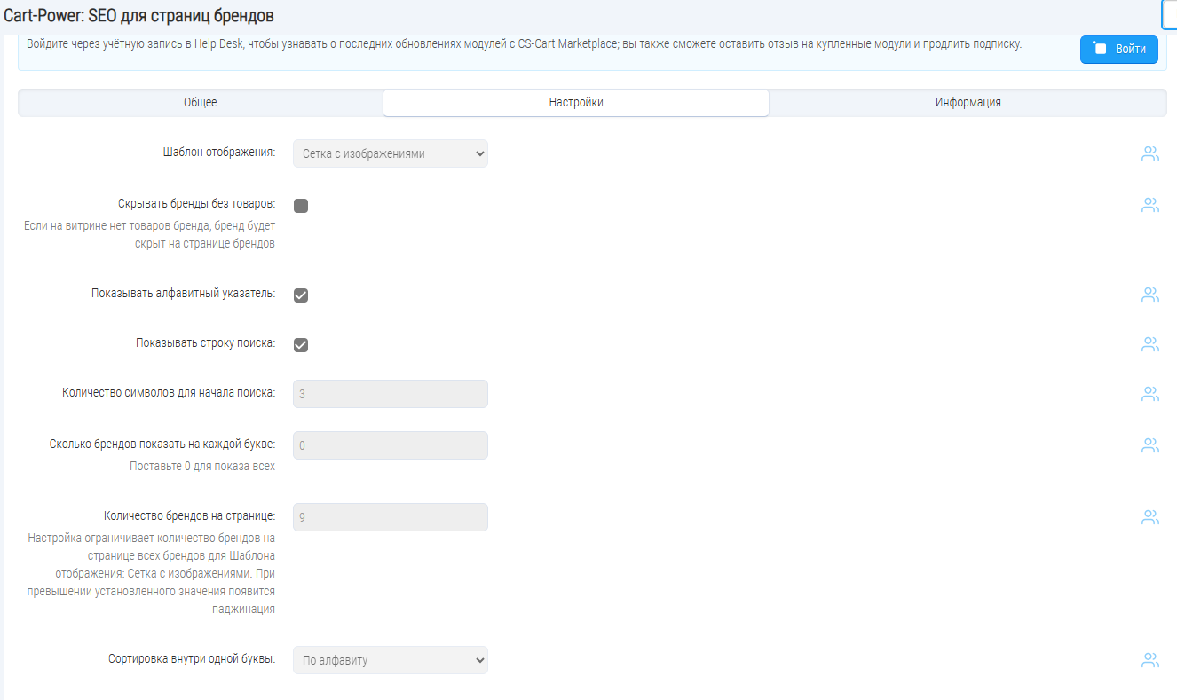Click users icon beside Количество брендов на странице
Image resolution: width=1177 pixels, height=700 pixels.
[1150, 516]
